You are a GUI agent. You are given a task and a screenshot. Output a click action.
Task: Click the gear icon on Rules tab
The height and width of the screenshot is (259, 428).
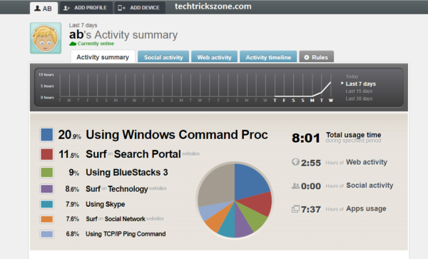click(307, 57)
